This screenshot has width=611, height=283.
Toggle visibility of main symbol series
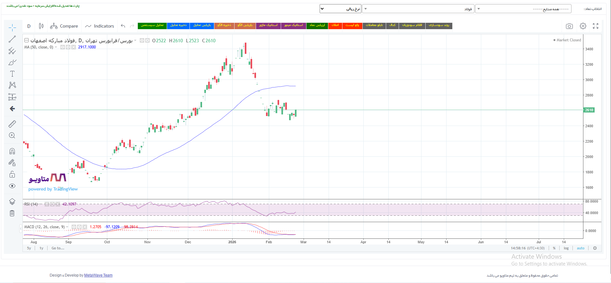142,40
